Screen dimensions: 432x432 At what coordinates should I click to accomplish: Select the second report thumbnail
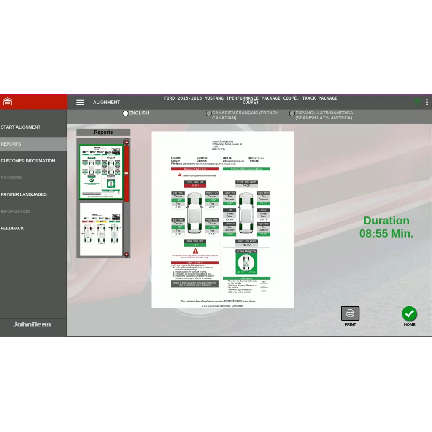101,229
